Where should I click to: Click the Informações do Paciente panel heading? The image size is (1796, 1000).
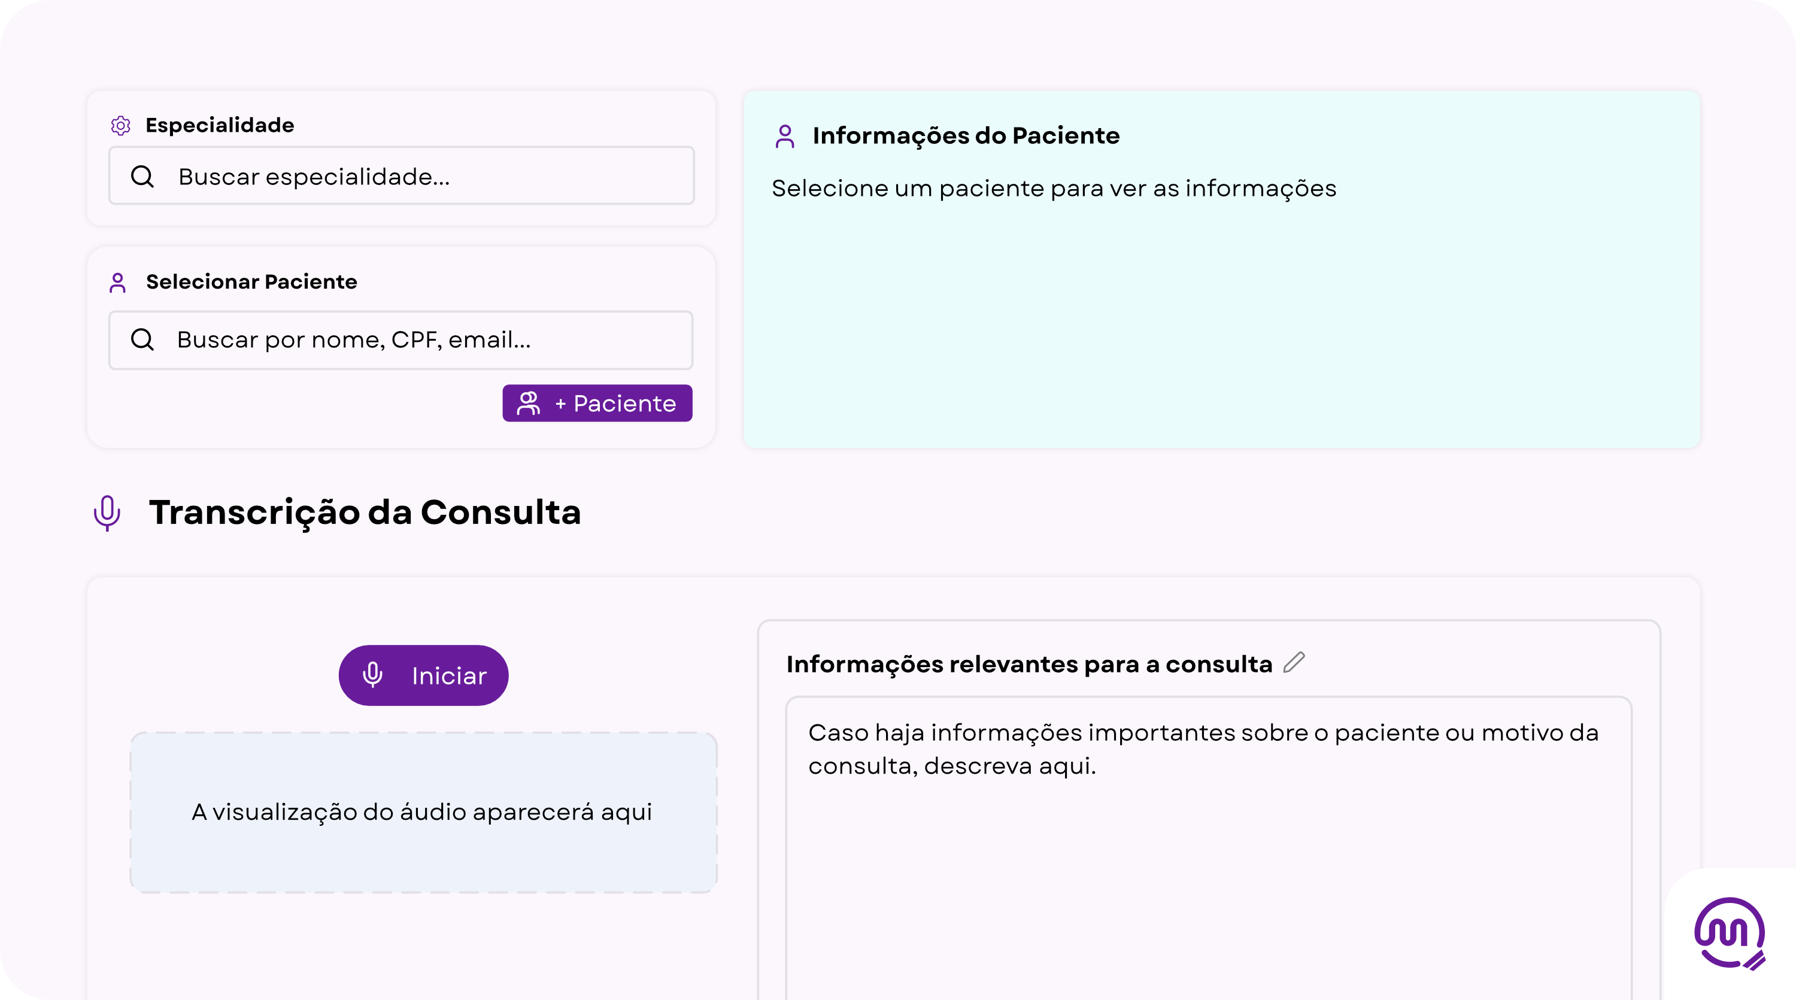point(966,135)
